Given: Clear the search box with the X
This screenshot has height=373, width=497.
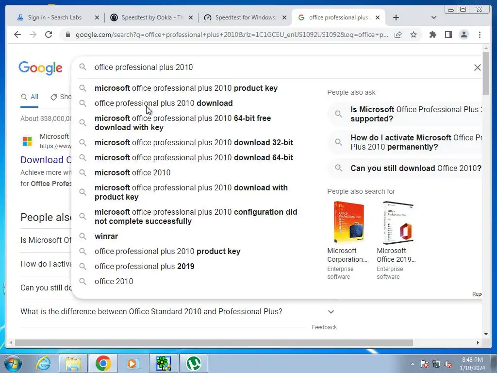Looking at the screenshot, I should [x=478, y=67].
